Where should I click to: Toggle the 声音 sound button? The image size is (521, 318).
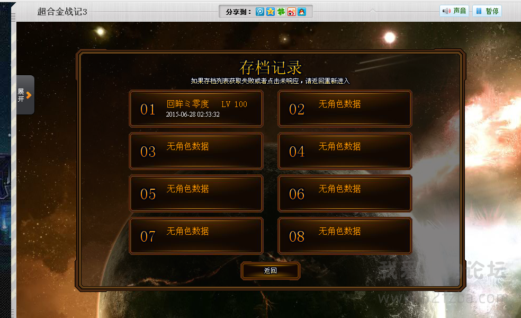(x=454, y=11)
